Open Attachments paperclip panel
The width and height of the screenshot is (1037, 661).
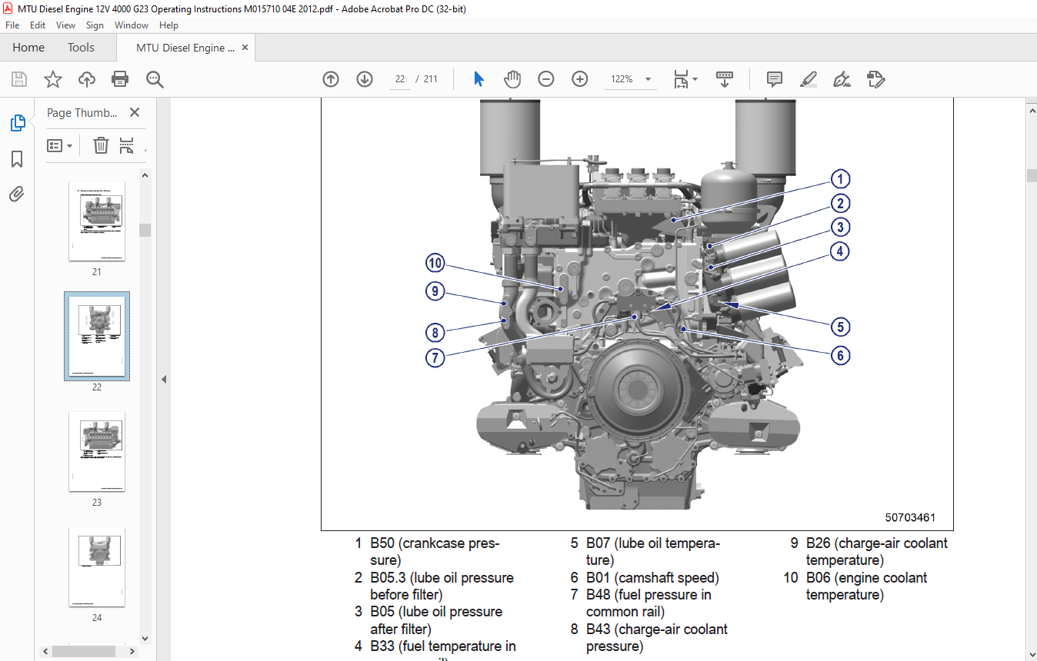click(x=17, y=194)
